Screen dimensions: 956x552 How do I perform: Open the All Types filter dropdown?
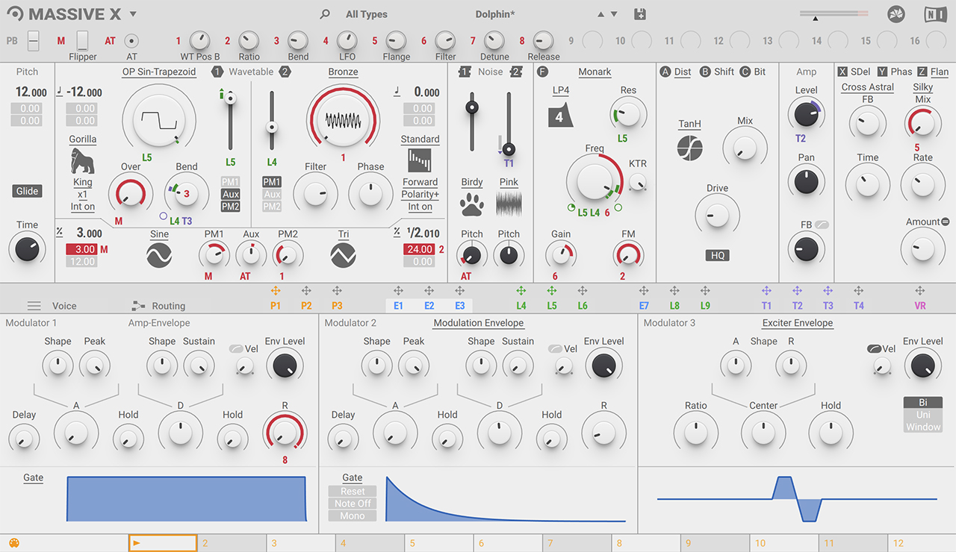coord(367,14)
